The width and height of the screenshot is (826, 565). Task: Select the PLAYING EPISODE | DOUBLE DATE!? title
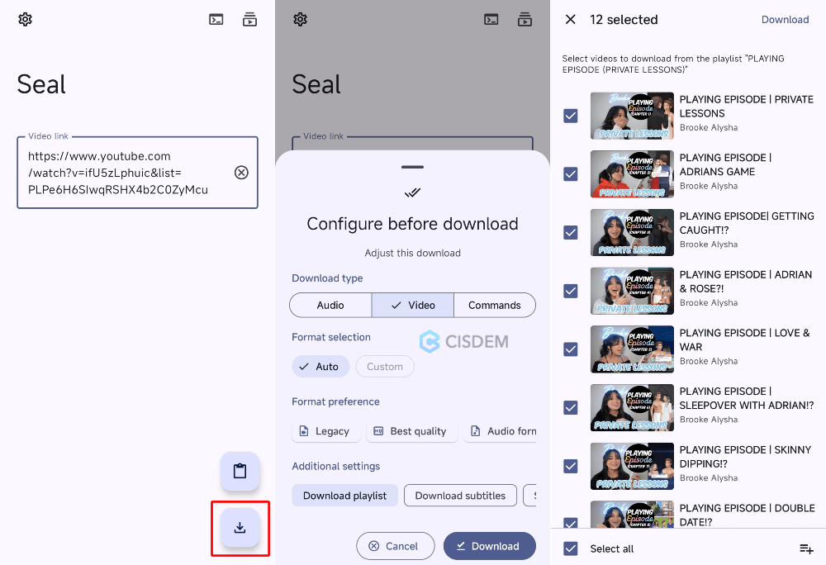coord(747,515)
